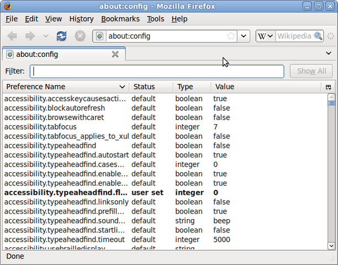
Task: Click the scrollbar up arrow
Action: coord(331,97)
